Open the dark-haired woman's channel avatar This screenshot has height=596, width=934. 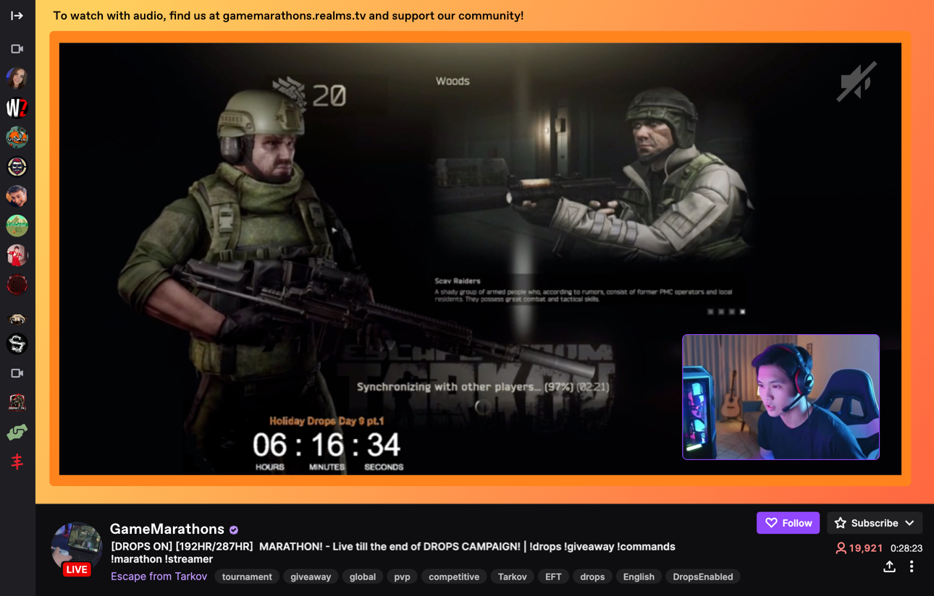pos(17,78)
